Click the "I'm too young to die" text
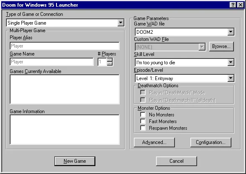Viewport: 246px width, 174px height. (x=156, y=63)
